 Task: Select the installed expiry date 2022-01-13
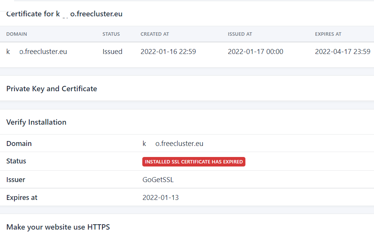pyautogui.click(x=161, y=198)
